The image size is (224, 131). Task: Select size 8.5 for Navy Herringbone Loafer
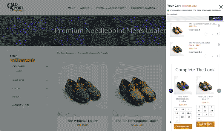(183, 110)
